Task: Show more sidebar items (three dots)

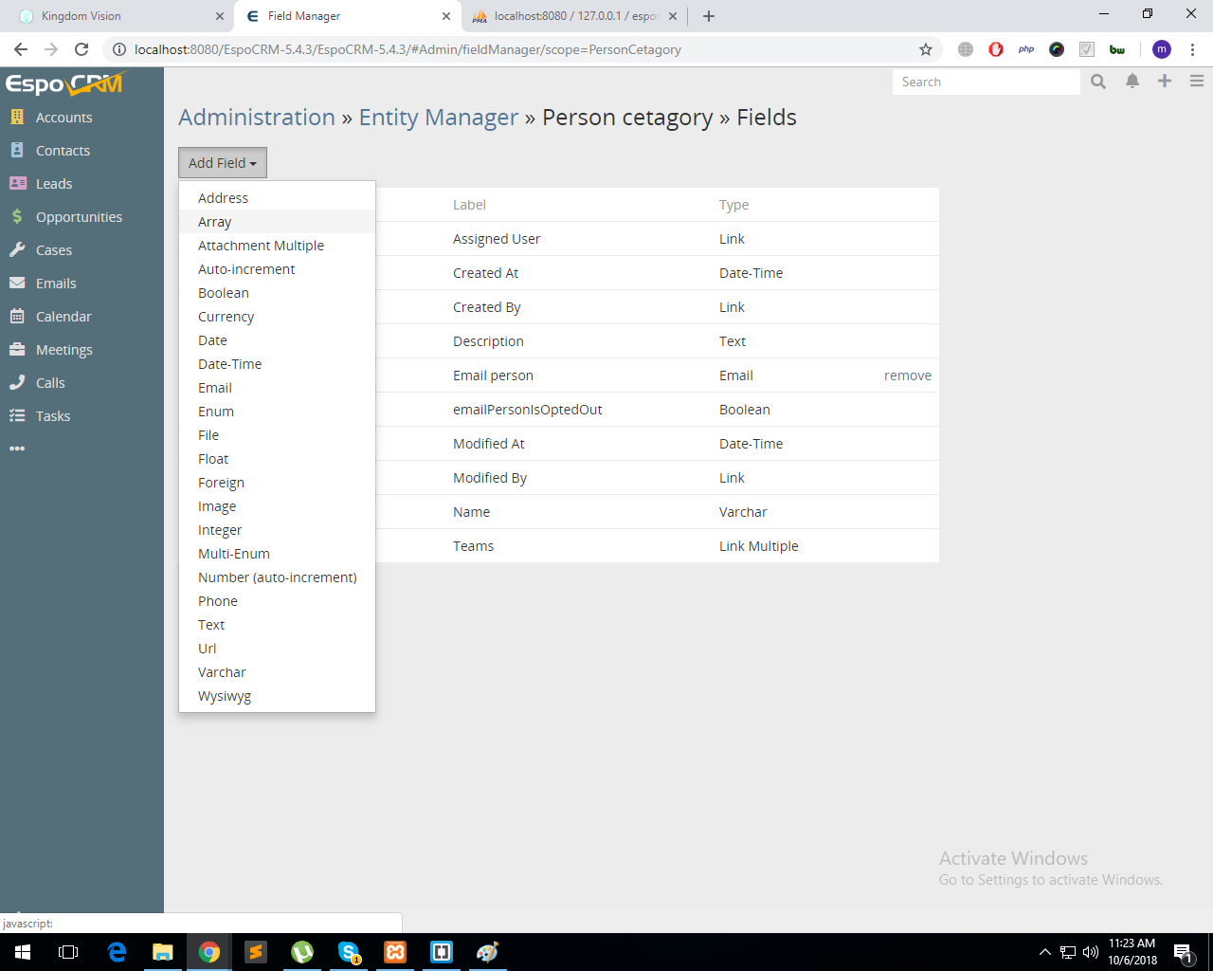Action: 17,449
